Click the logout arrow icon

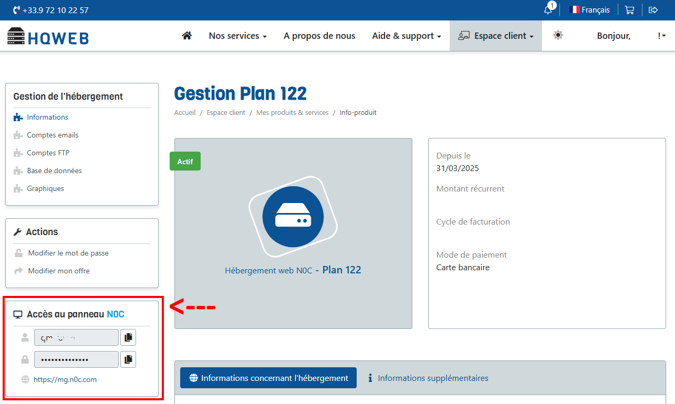[653, 10]
